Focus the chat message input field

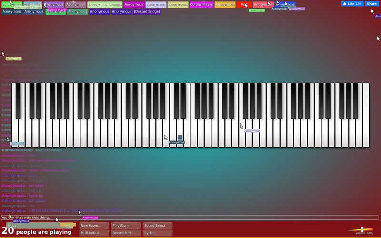coord(190,218)
